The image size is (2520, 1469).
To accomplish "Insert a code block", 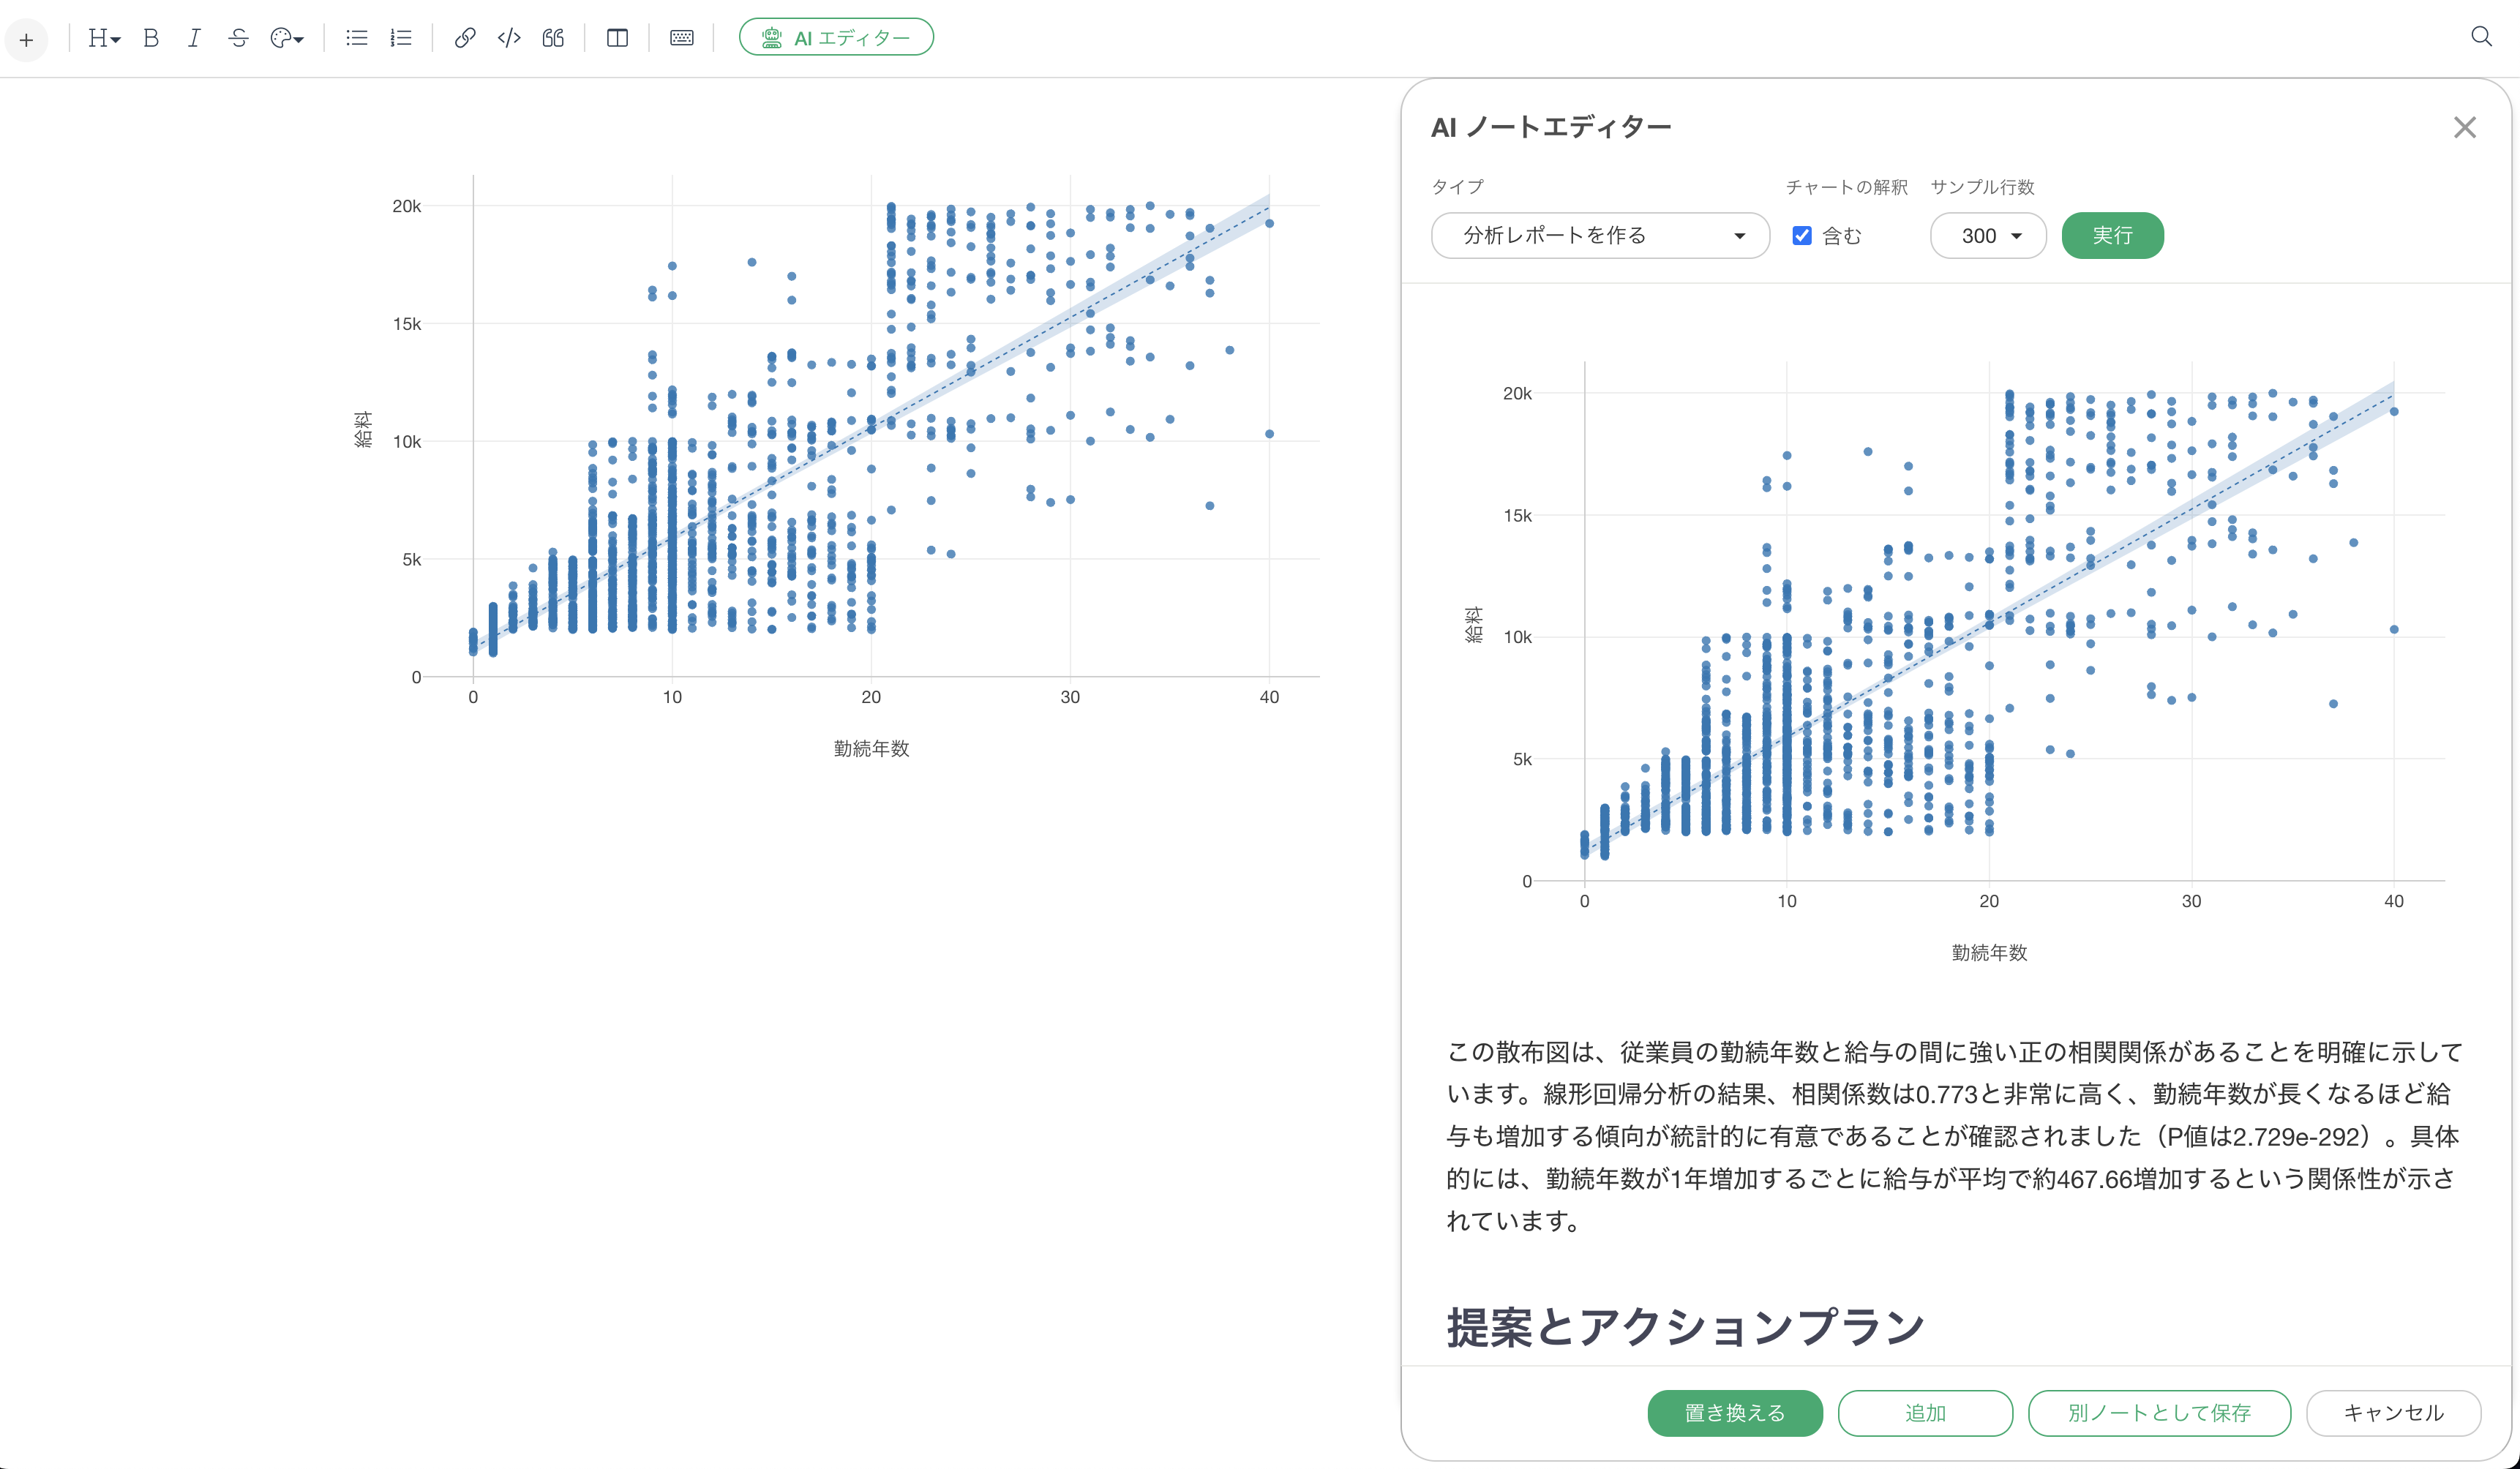I will [509, 38].
